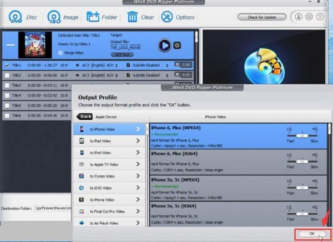Image resolution: width=333 pixels, height=242 pixels.
Task: Click speaker audio icon in Title1 row
Action: pos(78,65)
